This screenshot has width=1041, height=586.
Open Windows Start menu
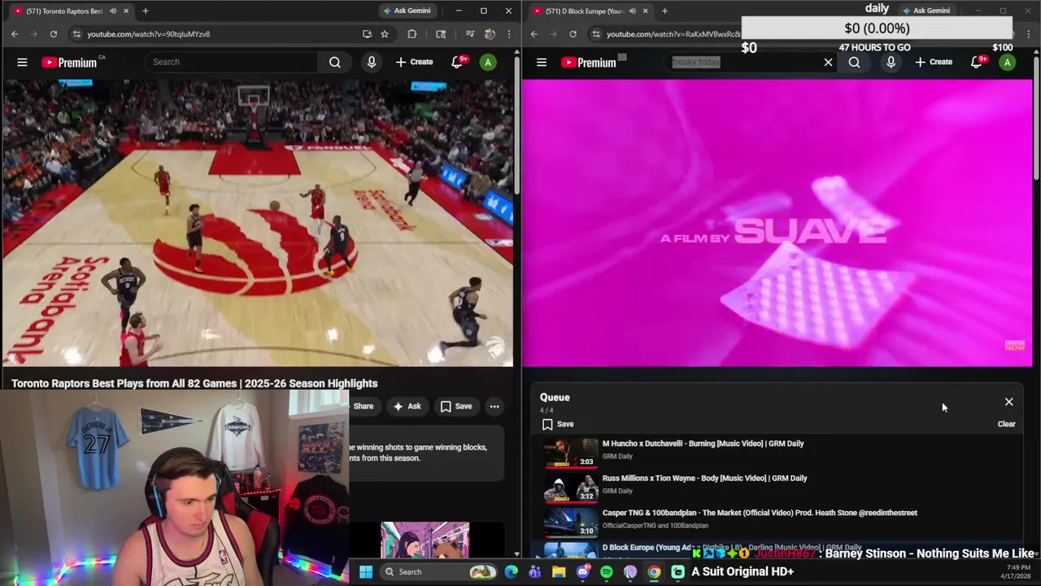(x=366, y=572)
